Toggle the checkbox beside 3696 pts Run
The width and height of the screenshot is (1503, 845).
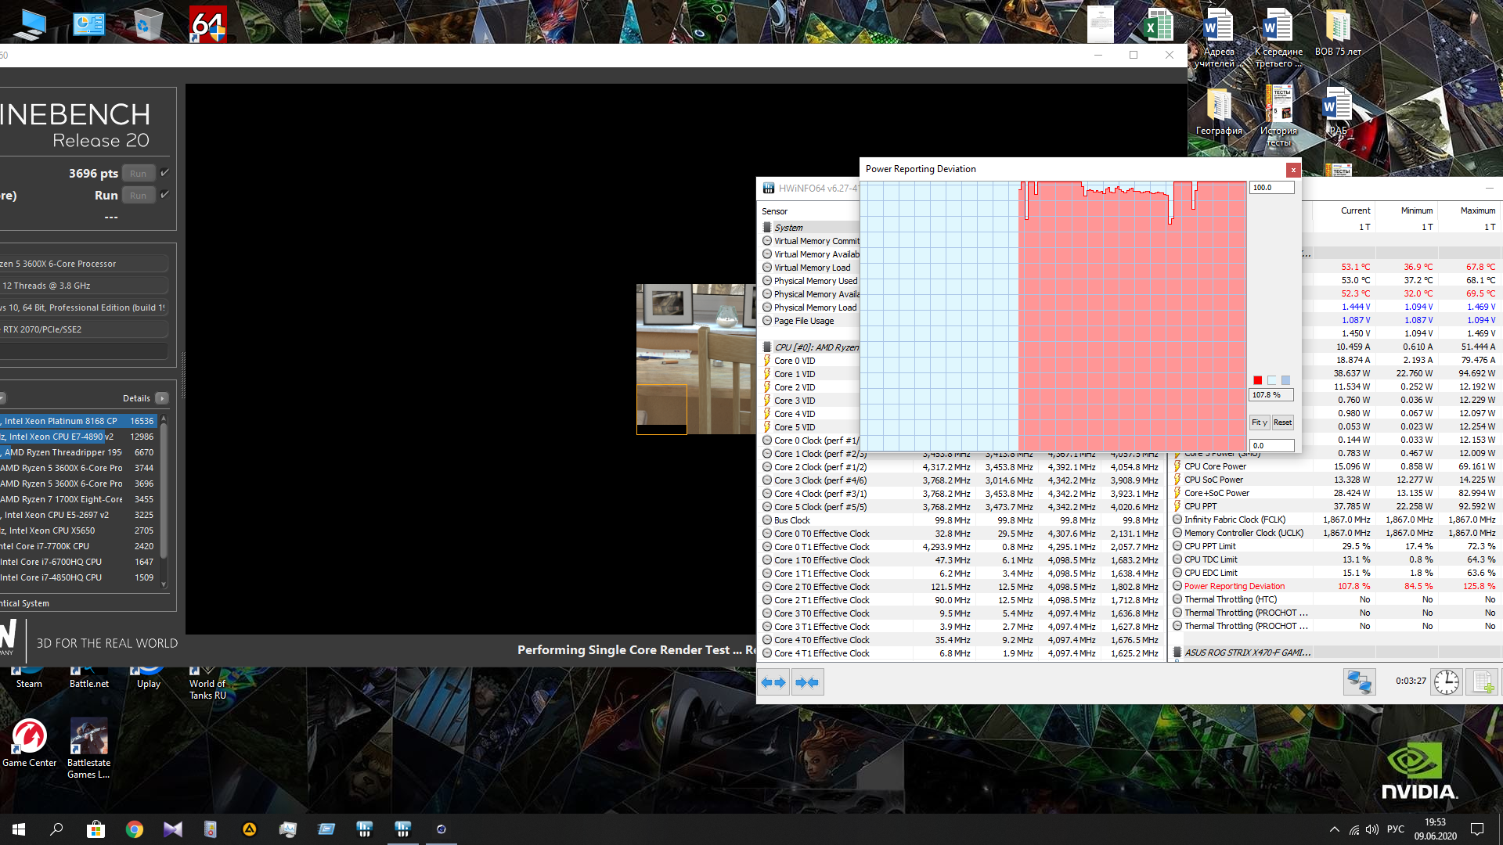164,173
